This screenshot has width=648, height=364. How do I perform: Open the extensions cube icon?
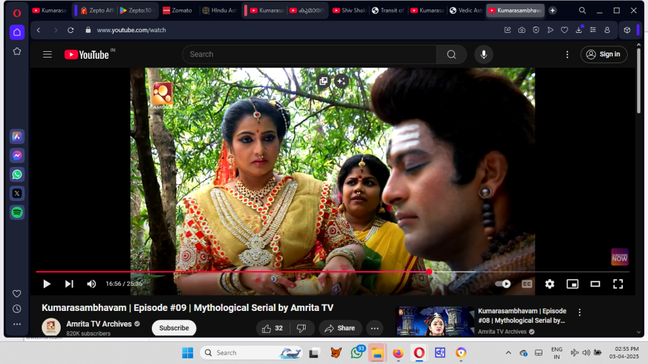627,30
